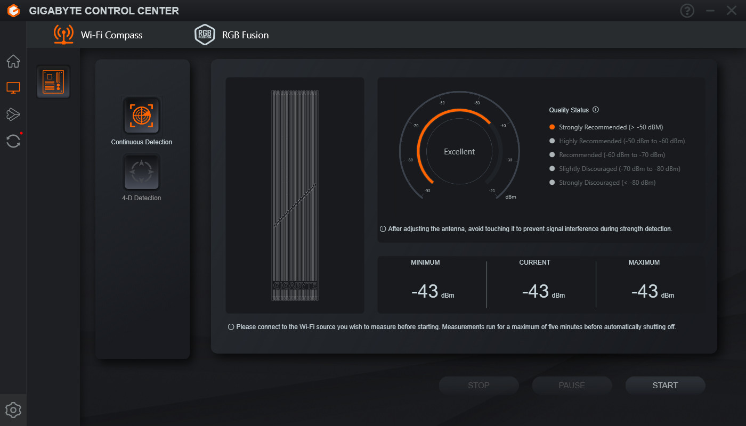Click the Quality Status heading

[569, 110]
